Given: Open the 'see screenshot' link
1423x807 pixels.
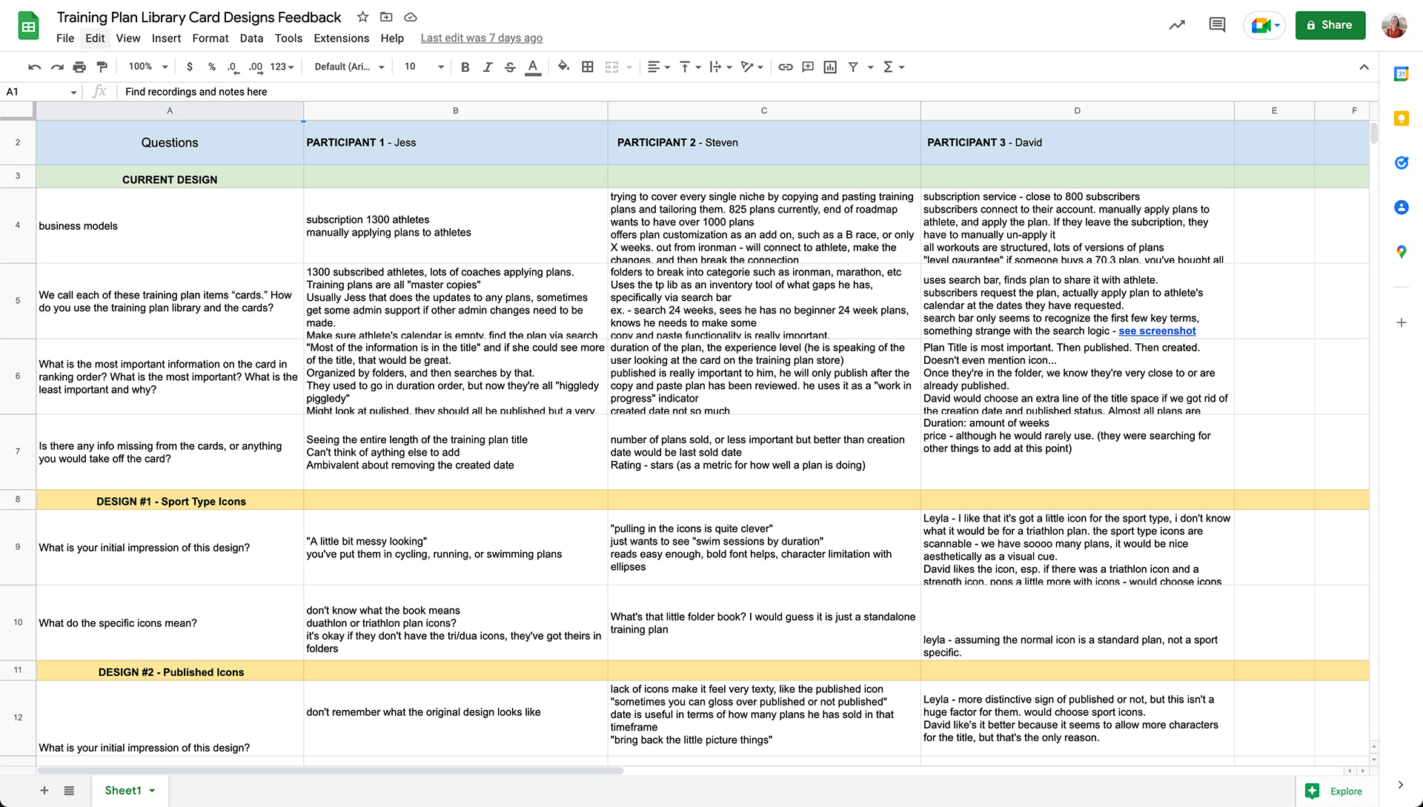Looking at the screenshot, I should coord(1157,331).
